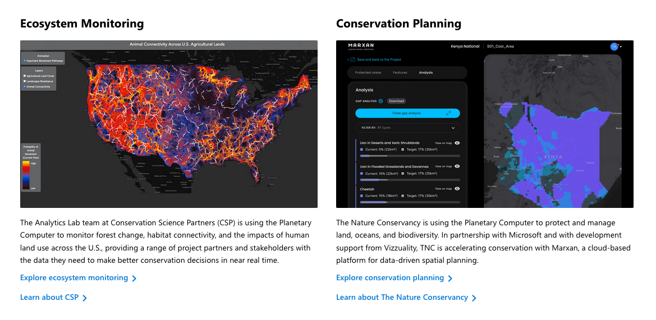Select the Features tab
The width and height of the screenshot is (656, 320).
400,73
